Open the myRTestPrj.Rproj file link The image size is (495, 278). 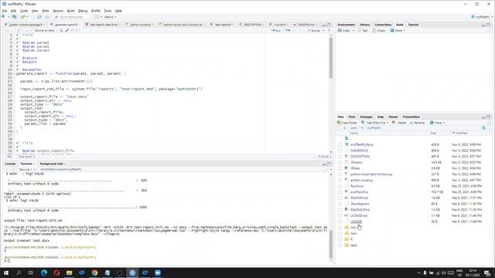click(x=362, y=144)
